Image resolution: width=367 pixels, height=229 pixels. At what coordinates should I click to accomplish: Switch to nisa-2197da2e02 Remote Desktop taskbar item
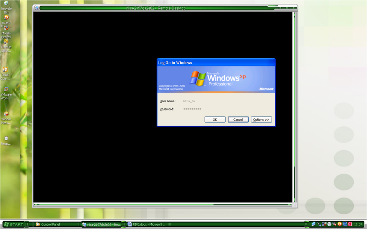point(103,225)
